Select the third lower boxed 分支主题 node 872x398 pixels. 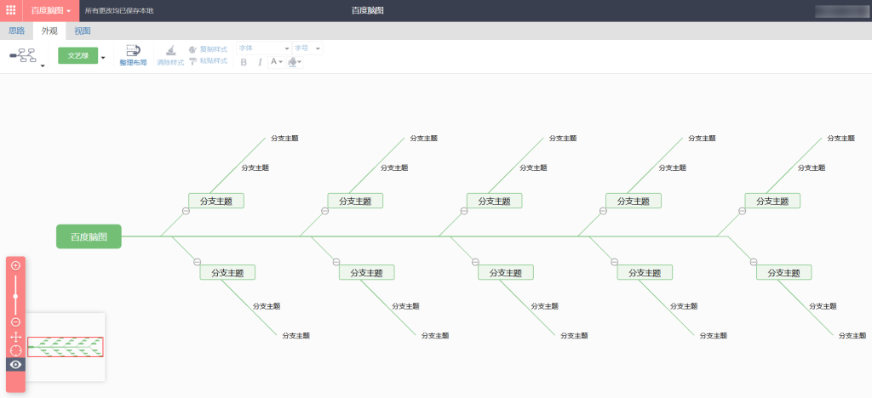(506, 272)
